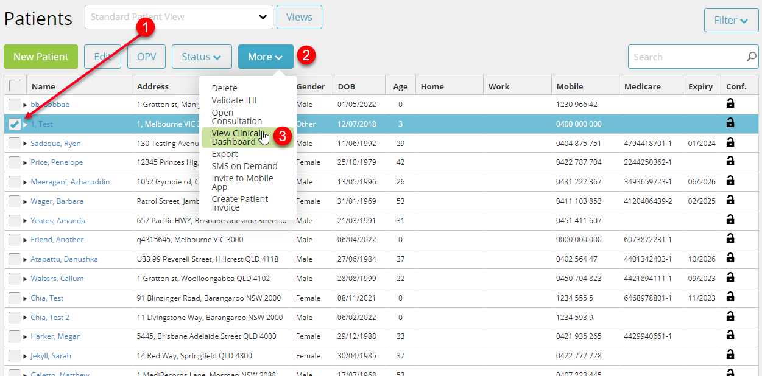762x376 pixels.
Task: Click the lock icon for Atapattu, Danushka
Action: 730,258
